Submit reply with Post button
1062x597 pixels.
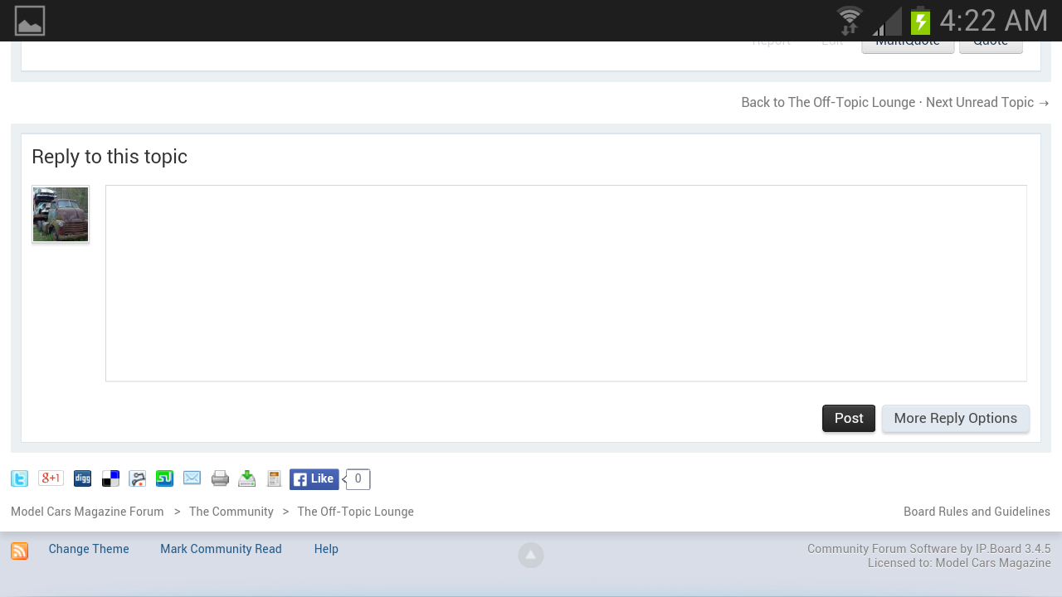849,419
